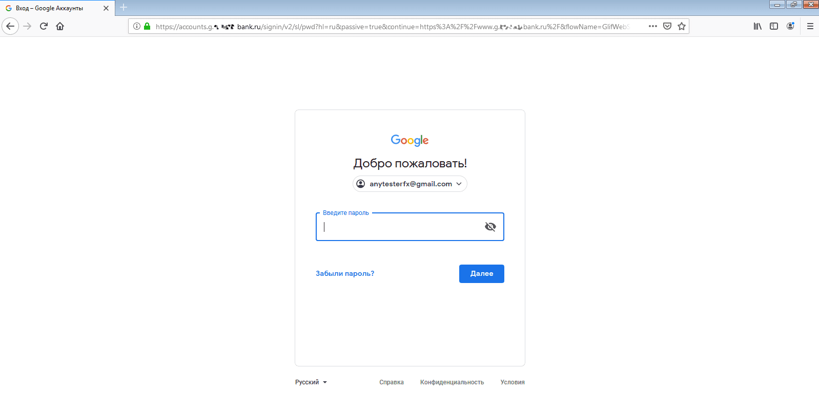Click the green secure connection padlock

coord(147,26)
